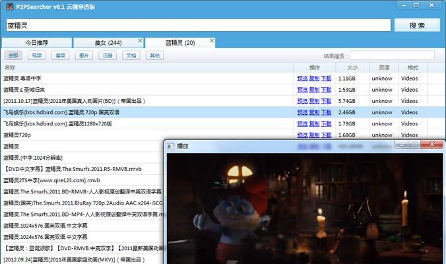Select the row 蓝精灵 粤语中字
Viewport: 446px width, 264px height.
pos(223,79)
